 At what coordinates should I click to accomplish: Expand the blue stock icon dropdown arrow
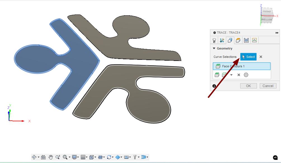pyautogui.click(x=121, y=157)
